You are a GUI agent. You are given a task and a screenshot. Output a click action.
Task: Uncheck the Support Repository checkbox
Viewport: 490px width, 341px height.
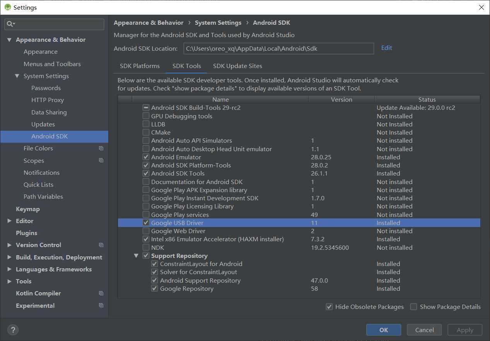pyautogui.click(x=146, y=256)
